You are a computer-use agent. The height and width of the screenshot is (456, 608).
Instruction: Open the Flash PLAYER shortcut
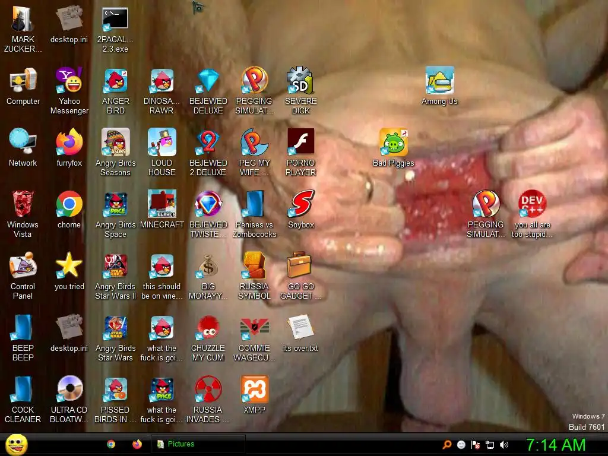301,153
